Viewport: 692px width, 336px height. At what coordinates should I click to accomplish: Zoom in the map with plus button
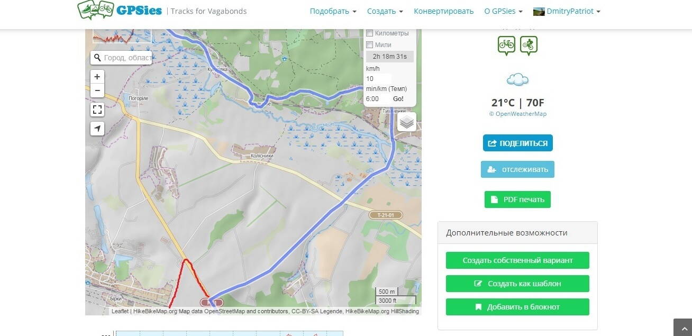pyautogui.click(x=97, y=77)
